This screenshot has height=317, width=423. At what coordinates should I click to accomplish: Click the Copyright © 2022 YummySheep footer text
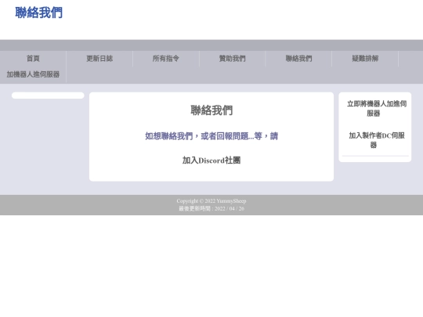point(211,201)
